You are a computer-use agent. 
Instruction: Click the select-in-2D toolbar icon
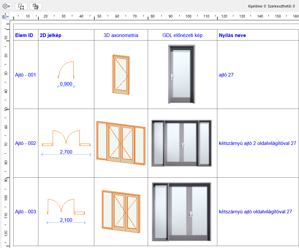pyautogui.click(x=21, y=6)
